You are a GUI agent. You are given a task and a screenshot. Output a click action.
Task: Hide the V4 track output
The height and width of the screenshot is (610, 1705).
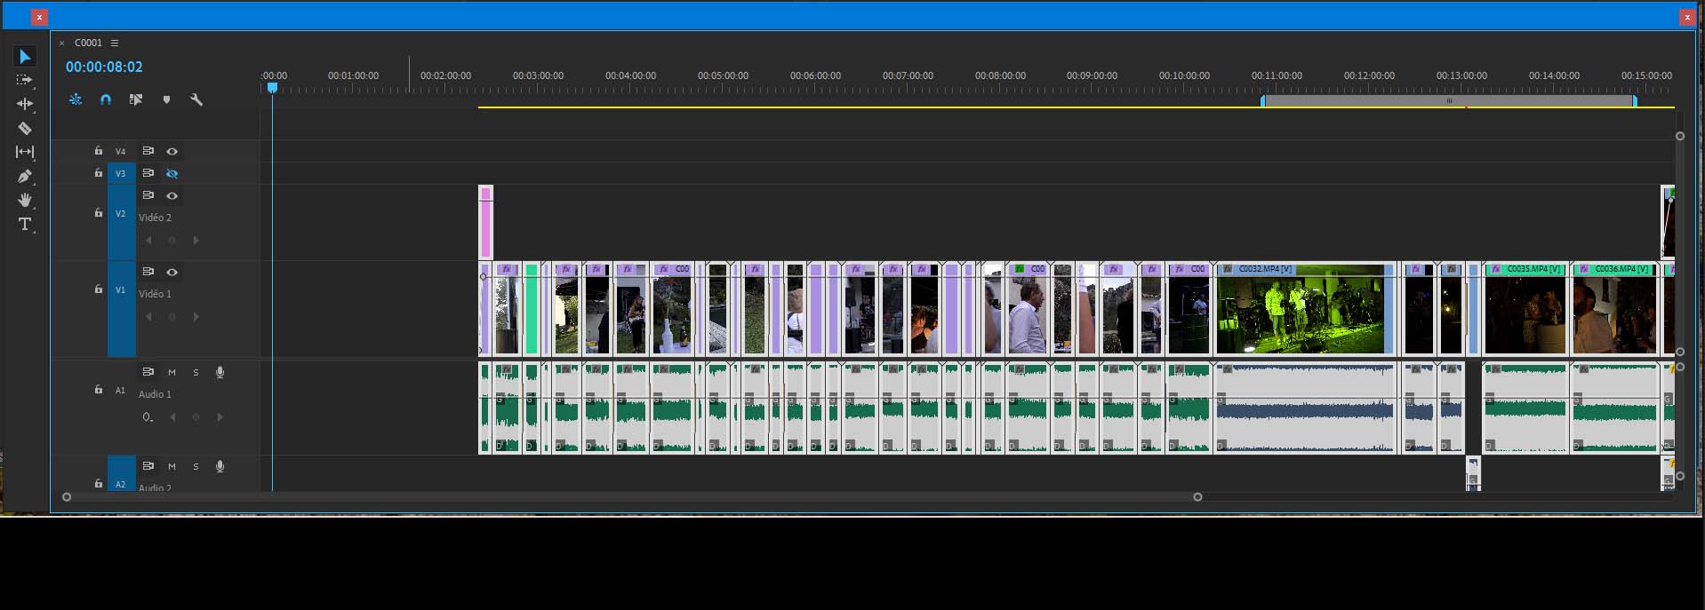pos(172,152)
